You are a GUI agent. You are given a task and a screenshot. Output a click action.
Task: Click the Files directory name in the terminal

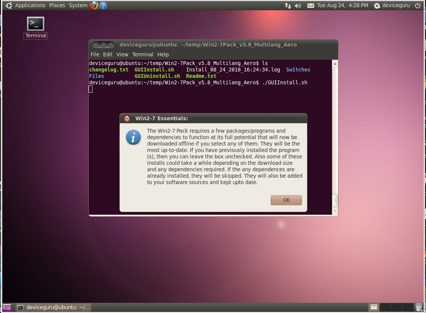click(96, 76)
